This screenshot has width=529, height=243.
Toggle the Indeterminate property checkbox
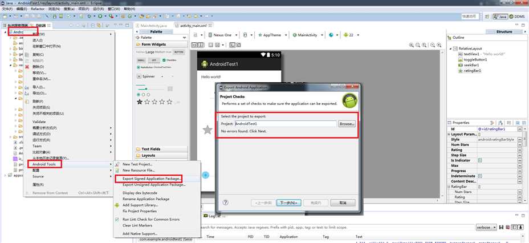480,176
